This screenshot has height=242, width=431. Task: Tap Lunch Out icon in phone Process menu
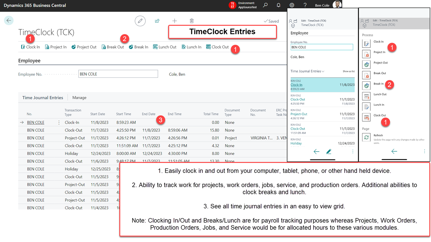click(x=366, y=96)
